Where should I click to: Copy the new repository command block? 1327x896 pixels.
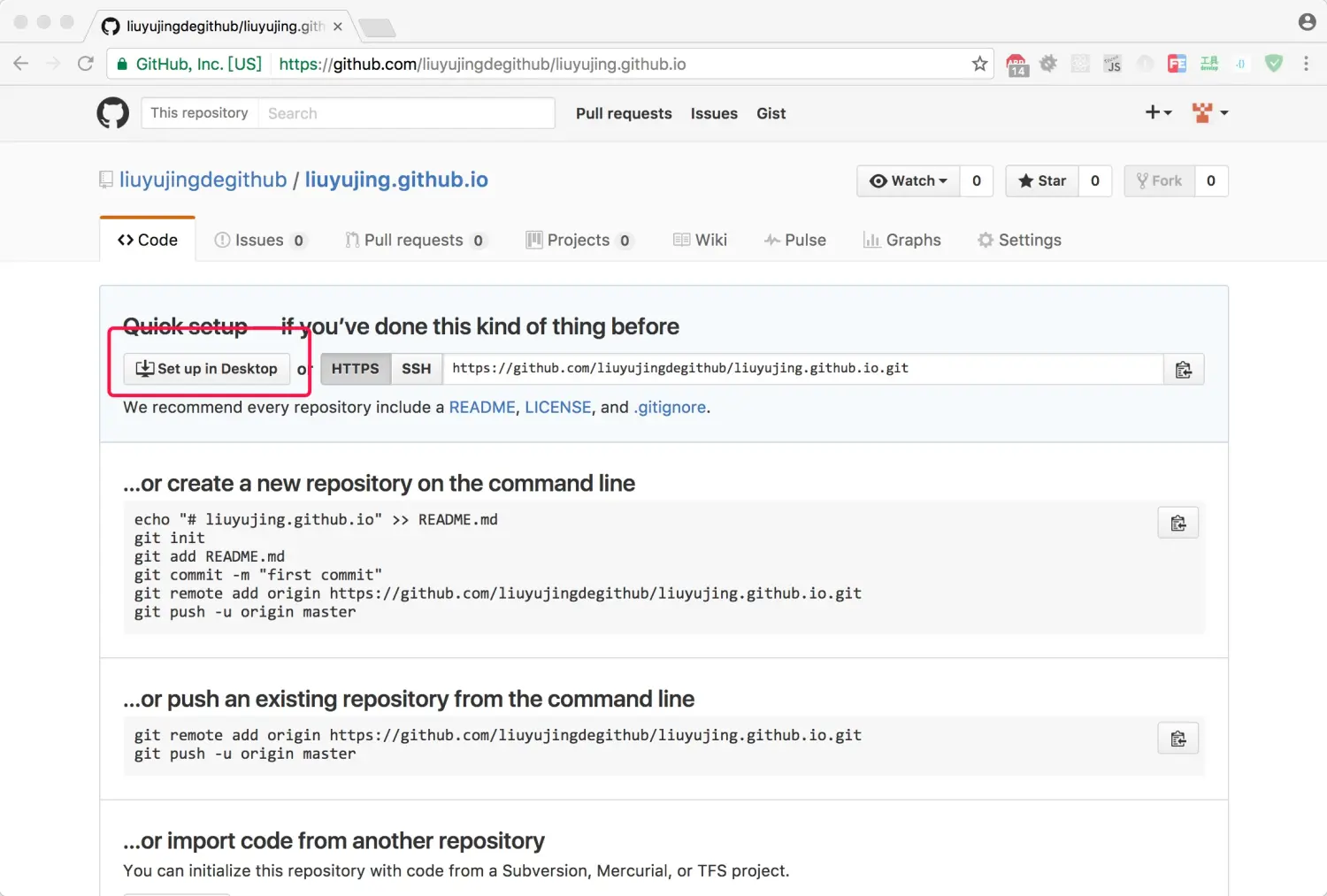click(x=1178, y=524)
